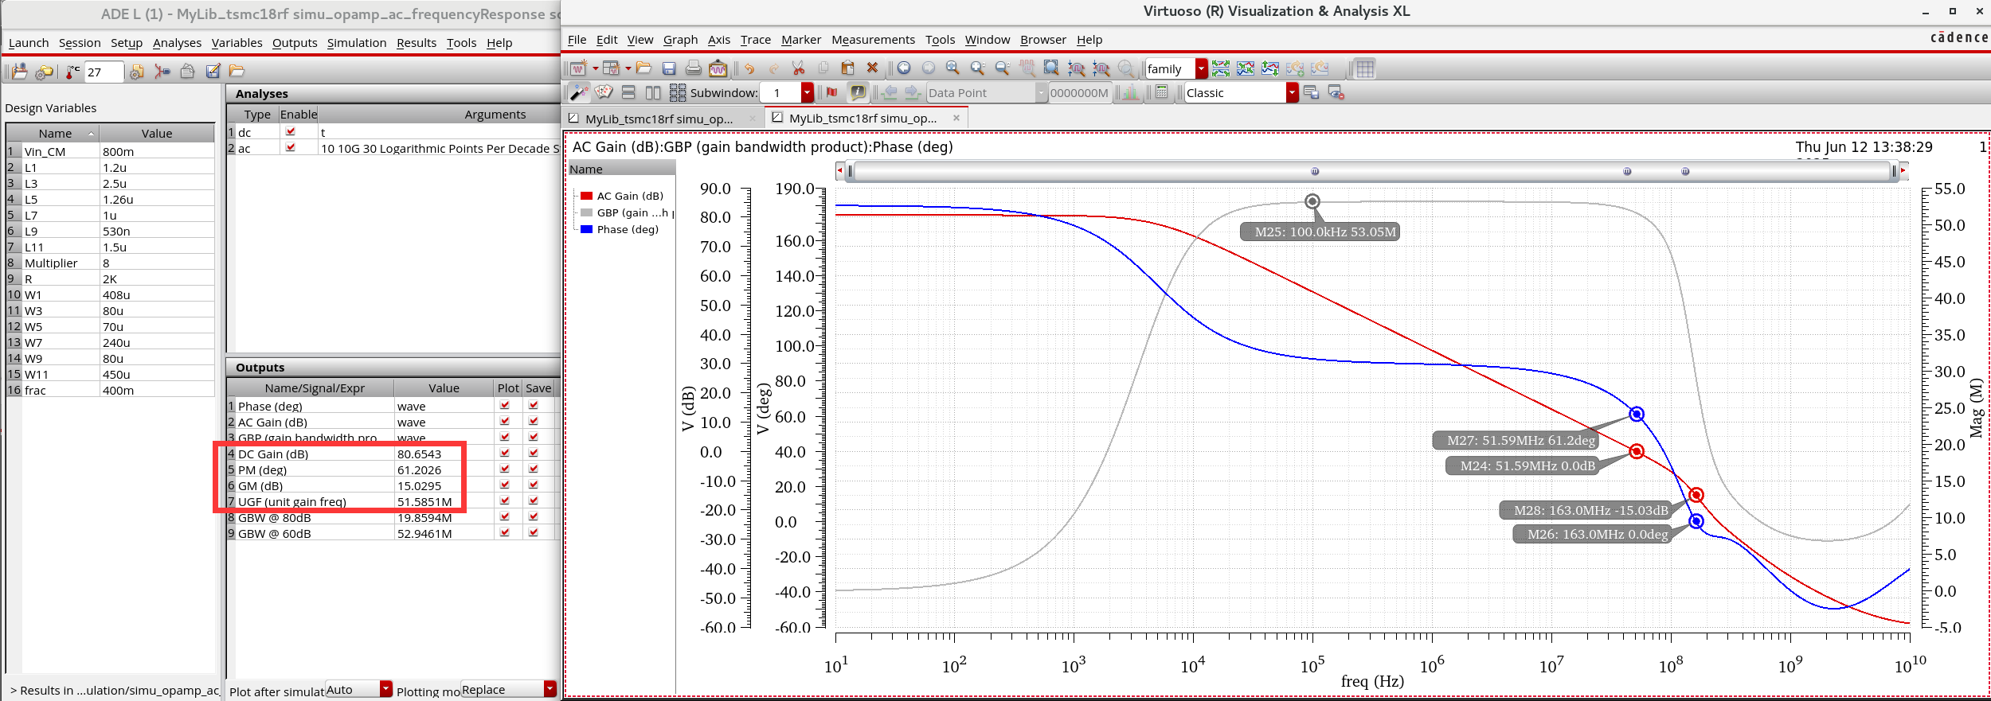Click the Undo arrow icon
This screenshot has width=1991, height=701.
(749, 69)
